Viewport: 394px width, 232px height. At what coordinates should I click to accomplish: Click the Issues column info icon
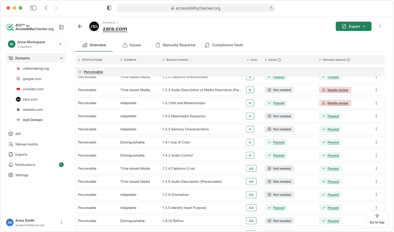[x=279, y=60]
